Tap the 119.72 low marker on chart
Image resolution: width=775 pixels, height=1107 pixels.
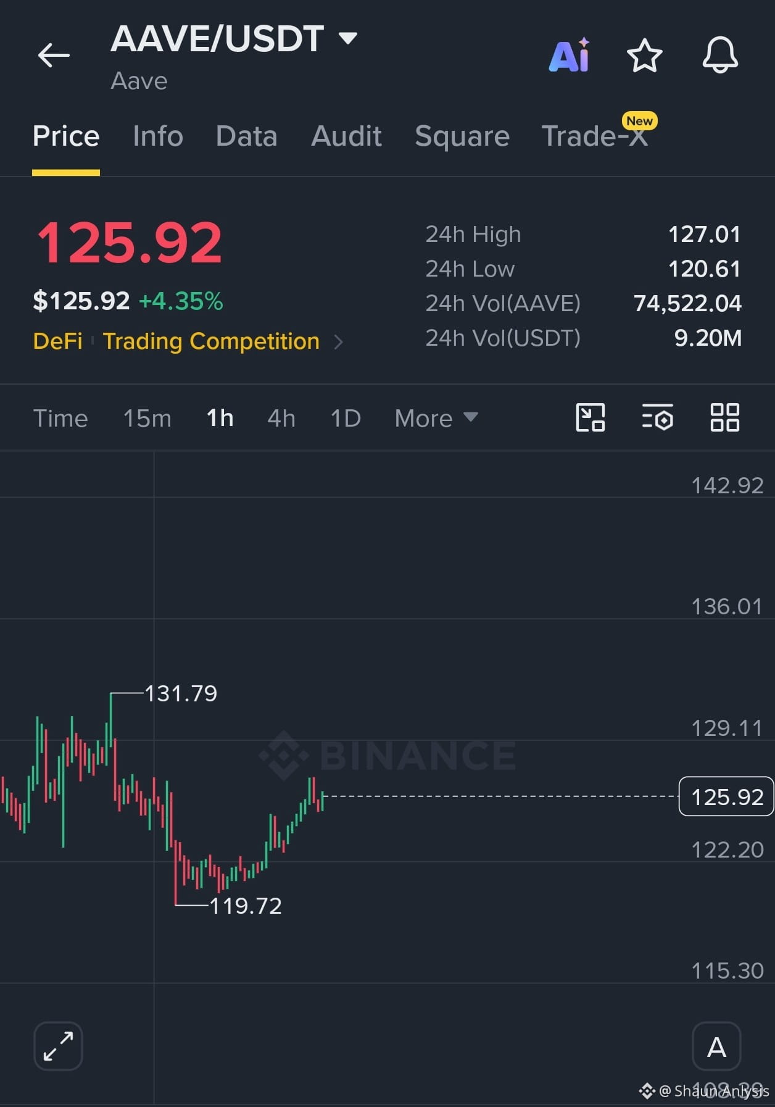pos(246,906)
